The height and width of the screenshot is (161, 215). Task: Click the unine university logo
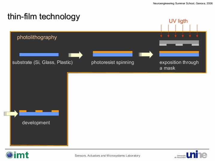pyautogui.click(x=197, y=154)
